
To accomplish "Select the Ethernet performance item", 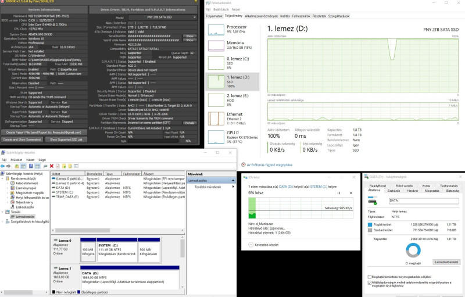I will pyautogui.click(x=233, y=119).
